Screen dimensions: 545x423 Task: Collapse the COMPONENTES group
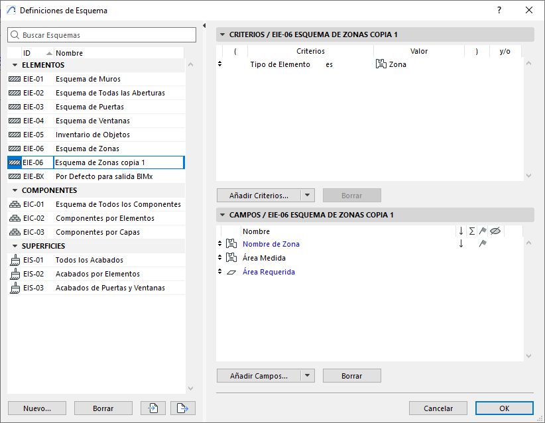pyautogui.click(x=15, y=190)
